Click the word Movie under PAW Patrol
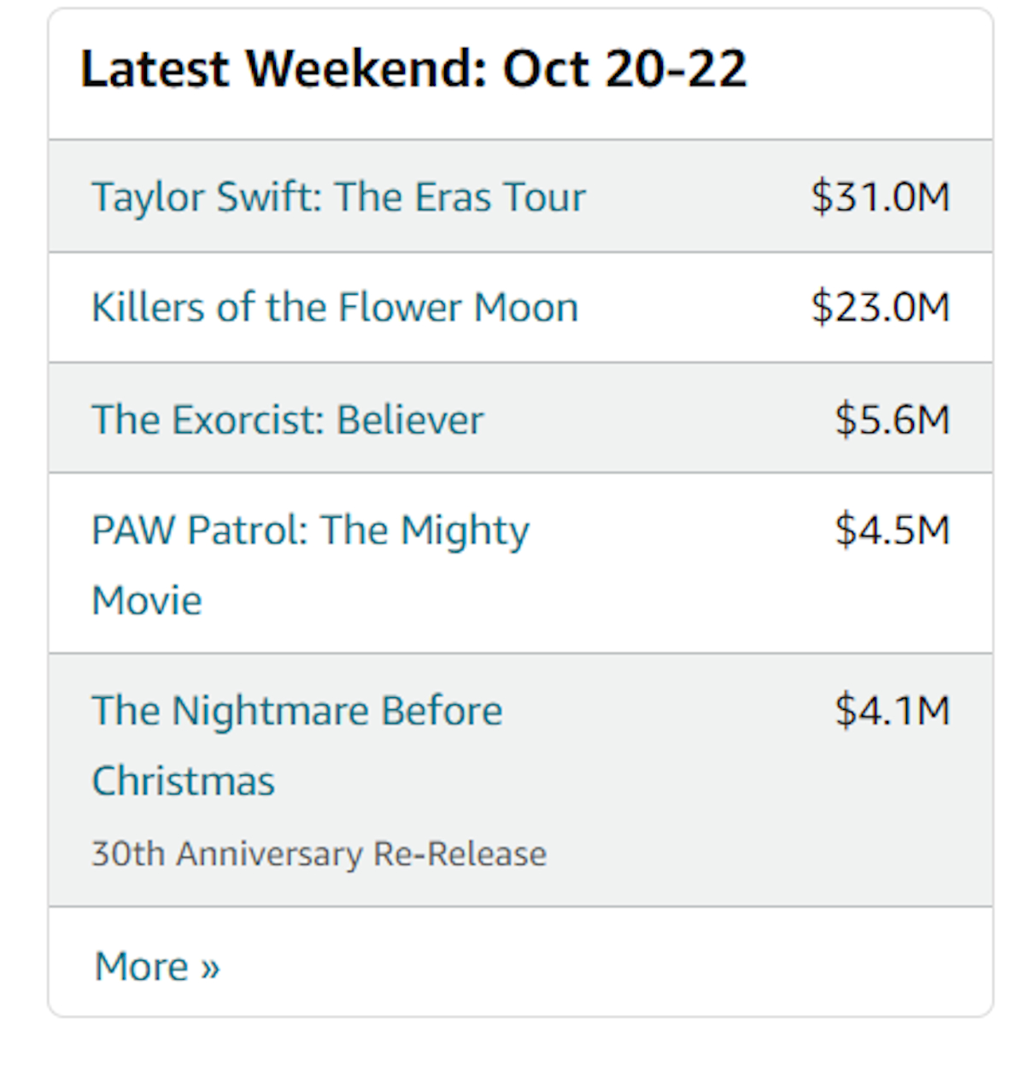This screenshot has height=1079, width=1025. pos(147,601)
